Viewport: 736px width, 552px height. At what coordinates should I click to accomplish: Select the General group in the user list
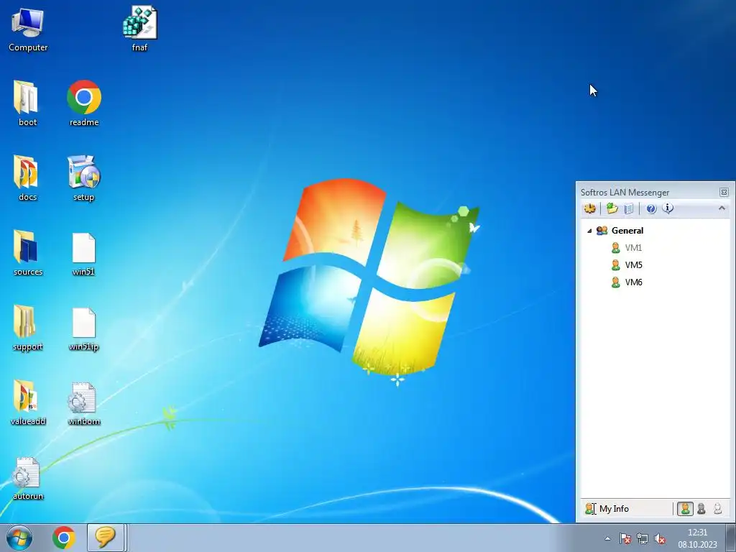tap(627, 231)
